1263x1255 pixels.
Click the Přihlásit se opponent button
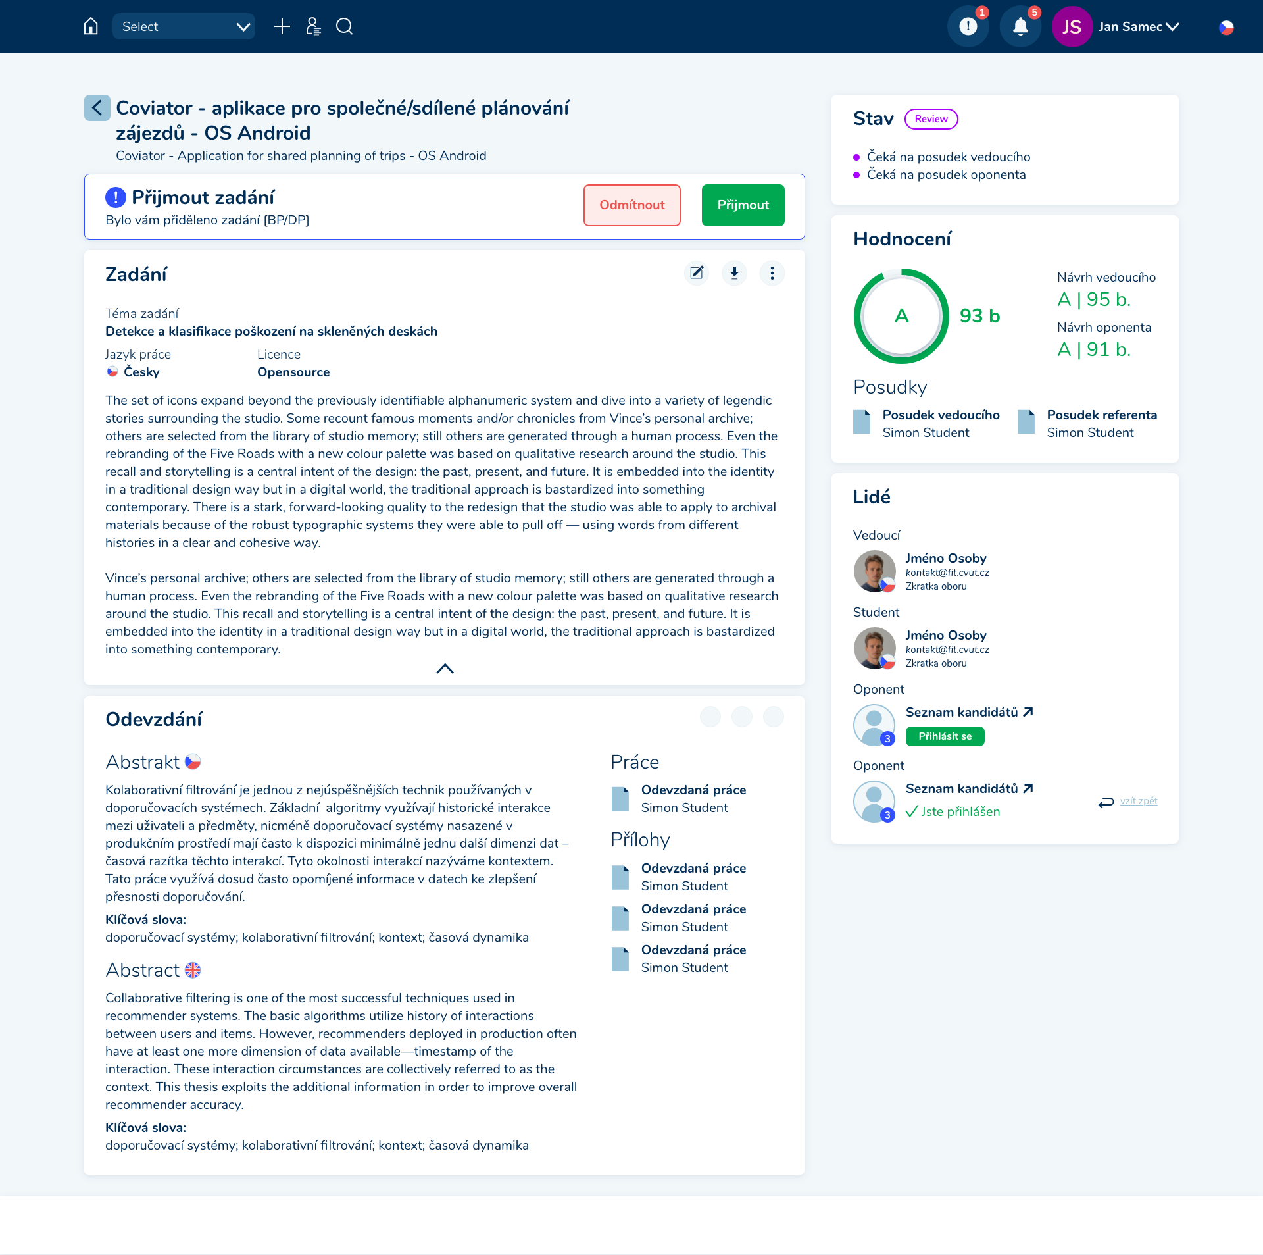945,736
